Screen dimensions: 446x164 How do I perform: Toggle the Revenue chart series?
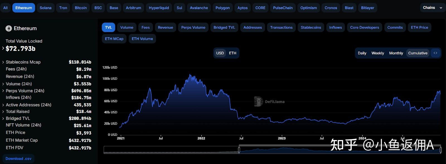166,27
